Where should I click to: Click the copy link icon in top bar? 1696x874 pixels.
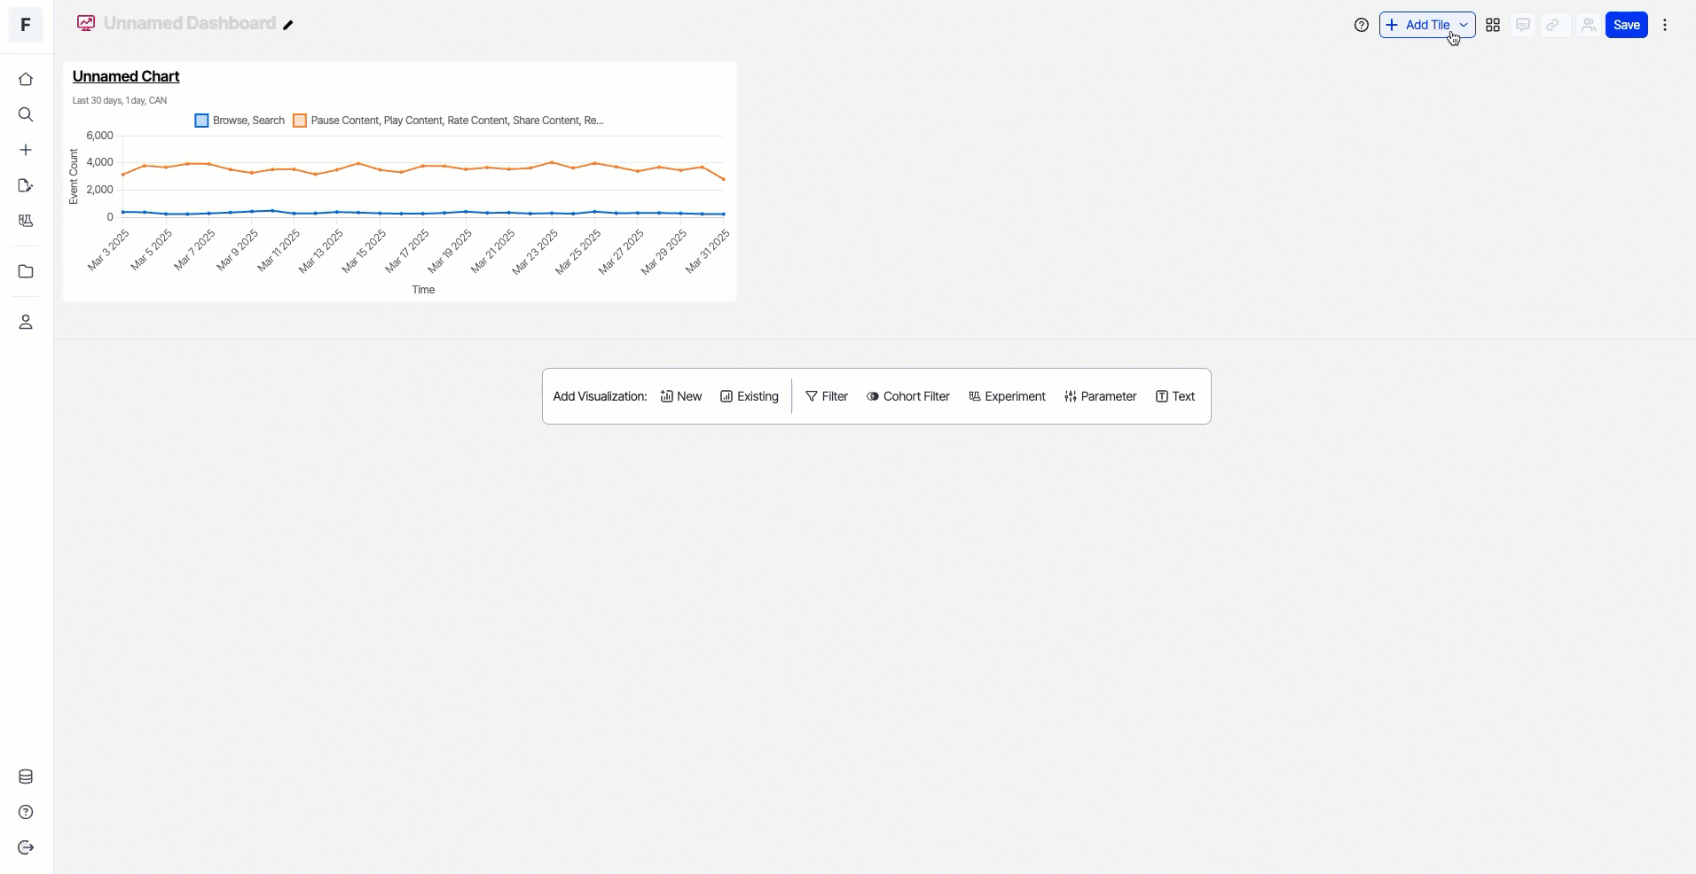point(1553,25)
